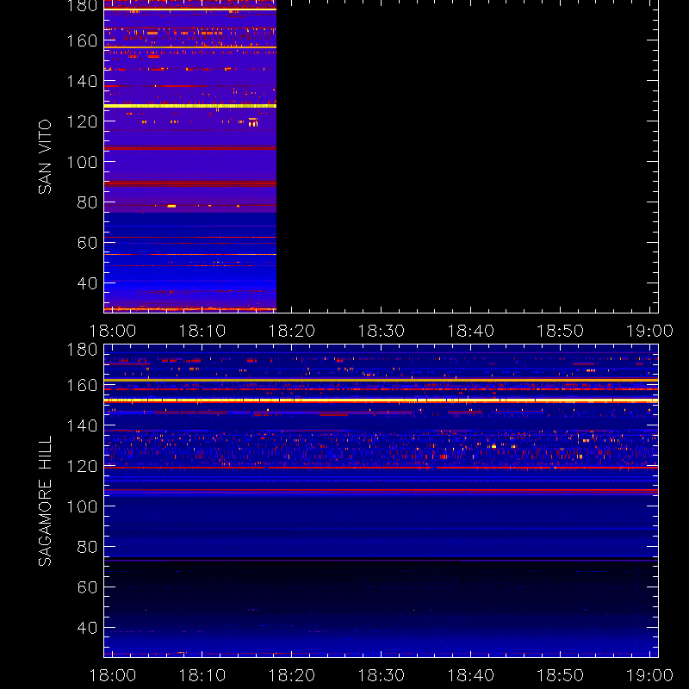Viewport: 689px width, 689px height.
Task: Select the 80 tick label on San Vito plot
Action: pos(88,202)
